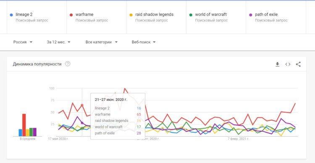Viewport: 315px width, 163px height.
Task: Click the warframe peak at 100 on chart
Action: pyautogui.click(x=125, y=89)
